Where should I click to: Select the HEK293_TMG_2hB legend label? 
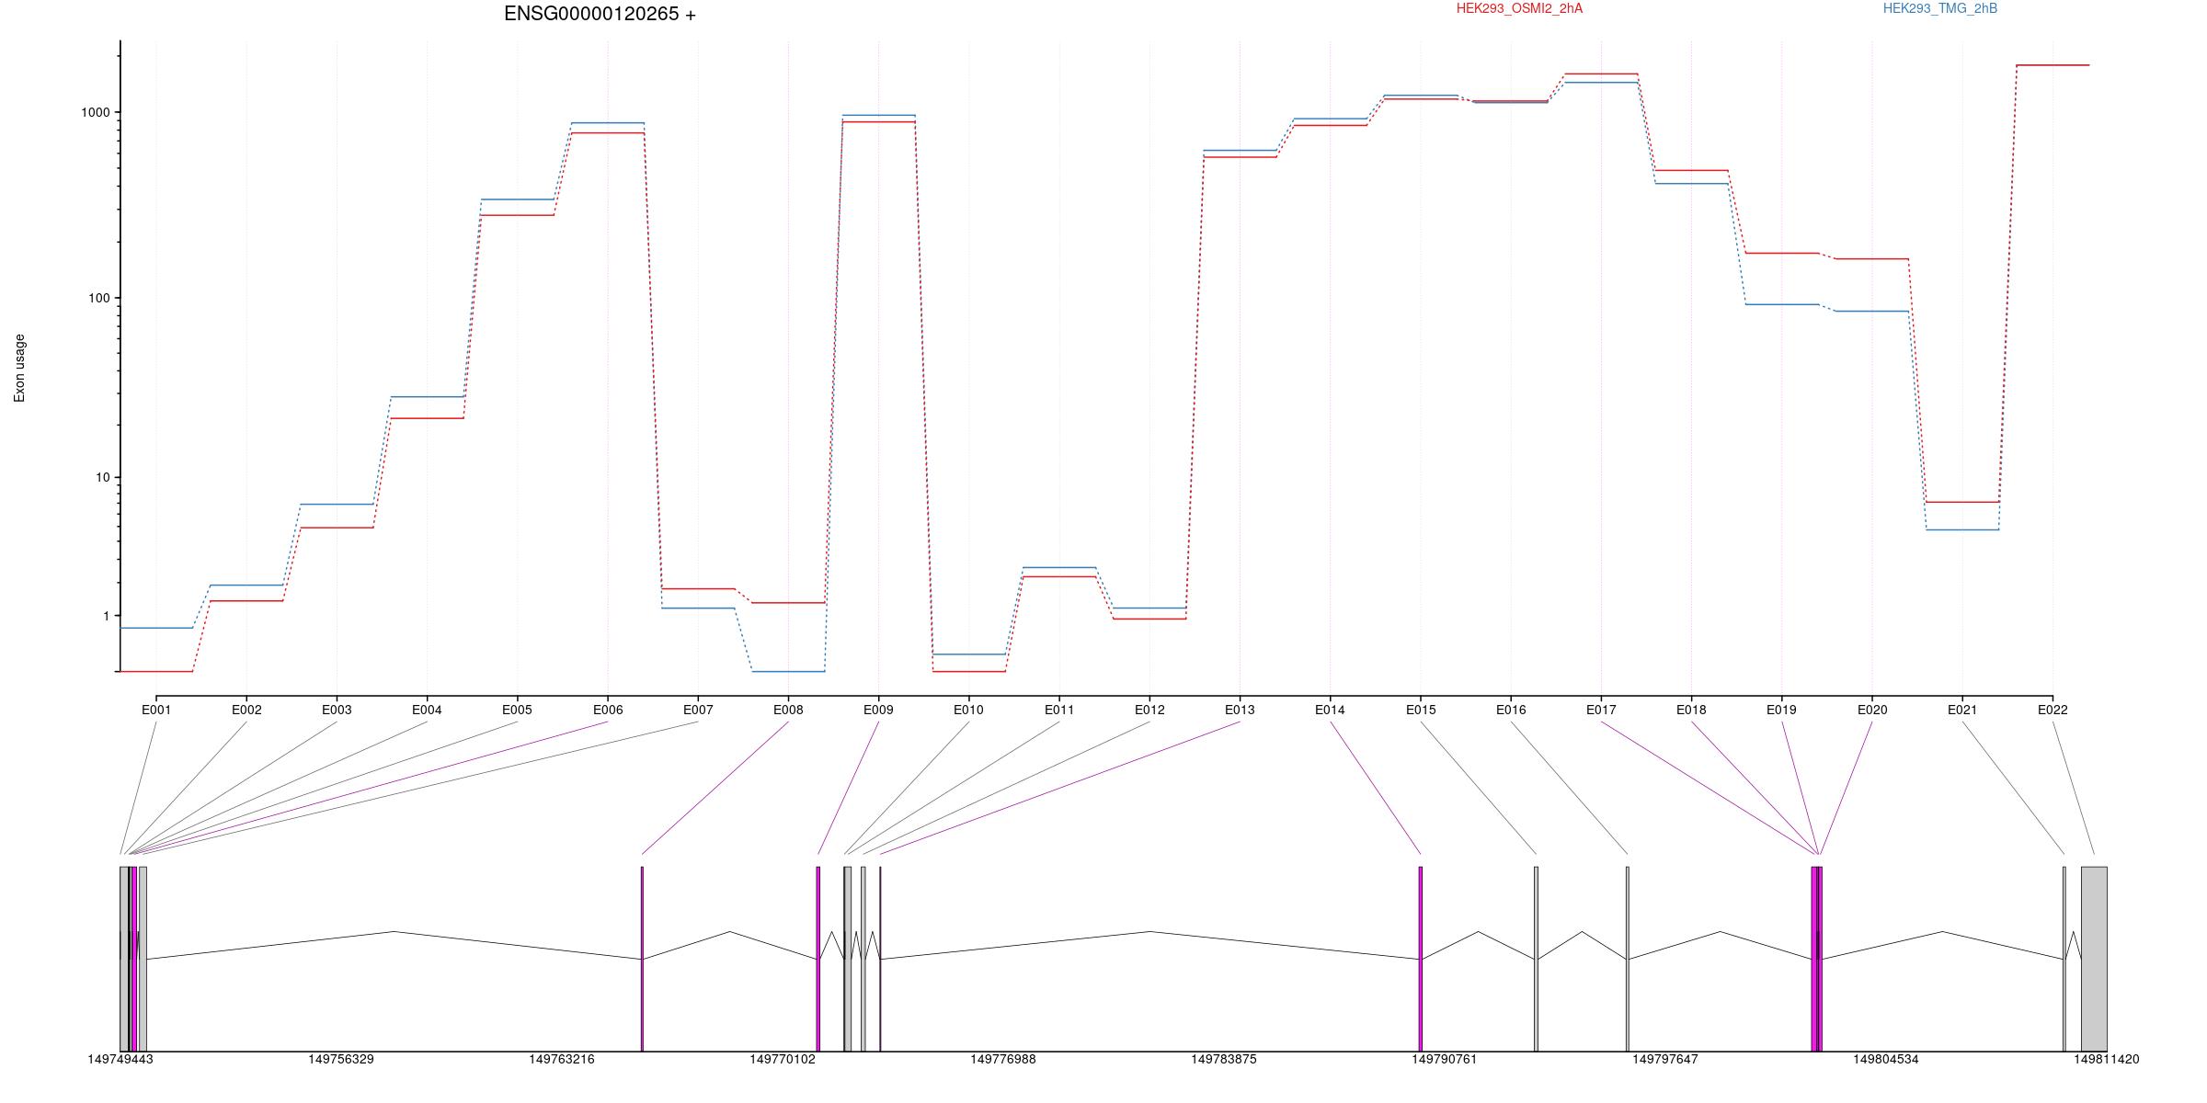[1939, 8]
